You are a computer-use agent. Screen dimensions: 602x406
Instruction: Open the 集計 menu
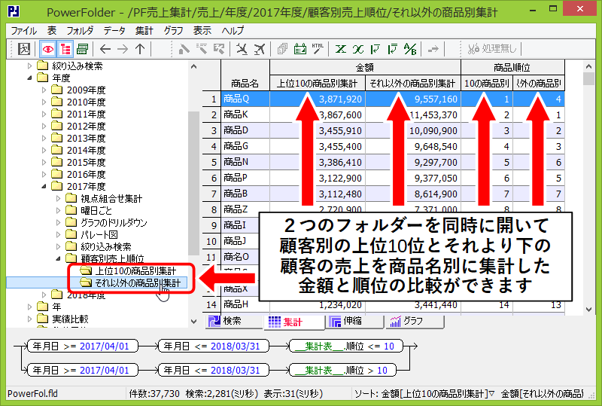(x=144, y=31)
